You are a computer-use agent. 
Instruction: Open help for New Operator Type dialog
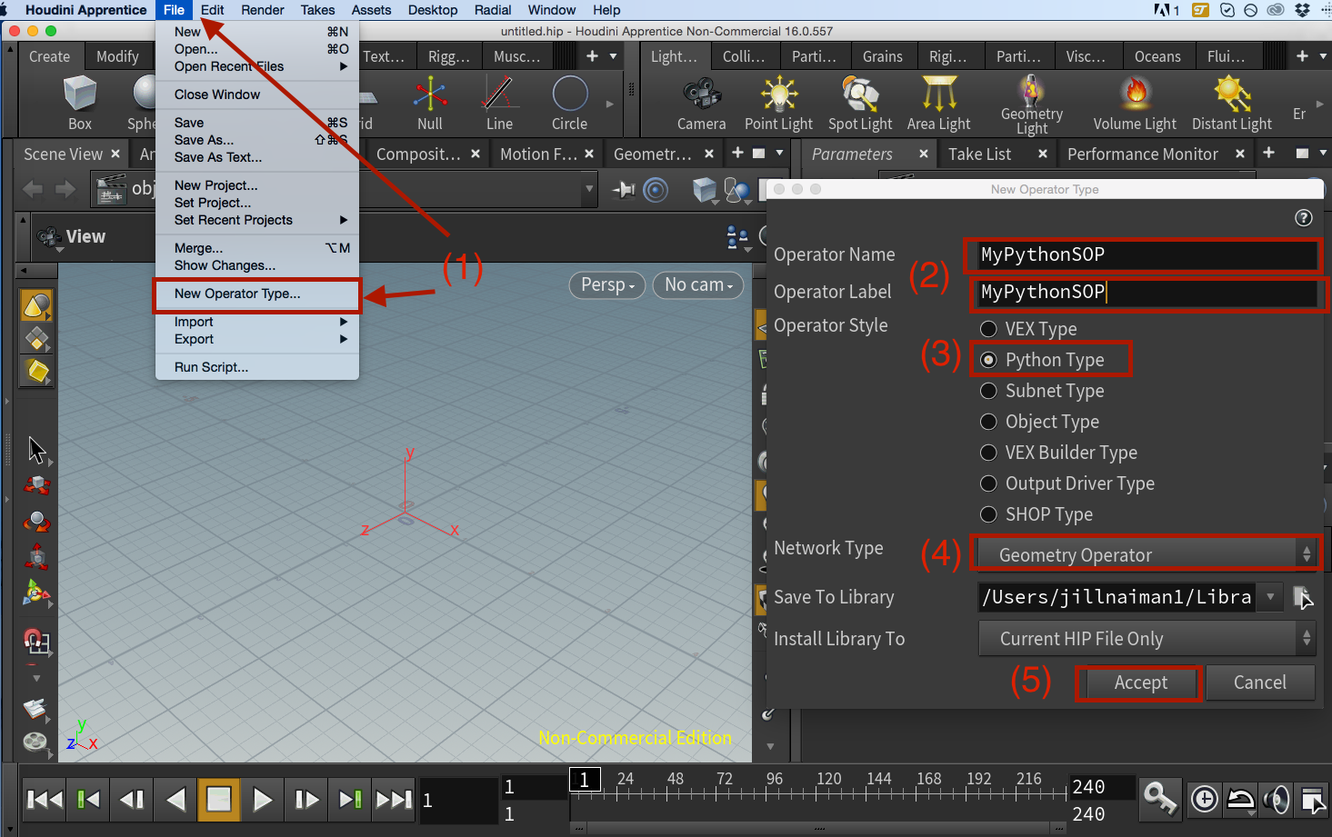(1303, 218)
